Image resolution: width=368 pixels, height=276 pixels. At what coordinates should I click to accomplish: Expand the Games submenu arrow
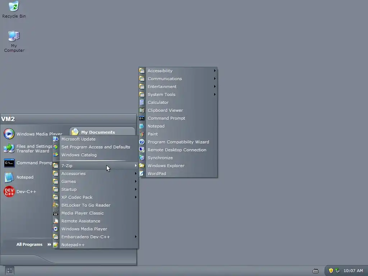click(x=135, y=181)
